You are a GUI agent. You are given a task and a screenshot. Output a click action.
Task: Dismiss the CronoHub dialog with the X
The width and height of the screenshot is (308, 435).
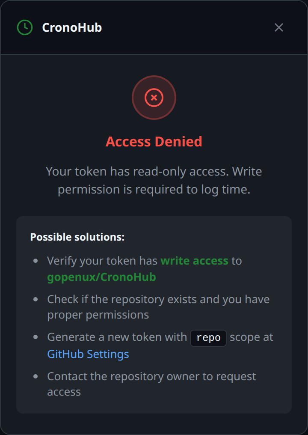point(279,27)
